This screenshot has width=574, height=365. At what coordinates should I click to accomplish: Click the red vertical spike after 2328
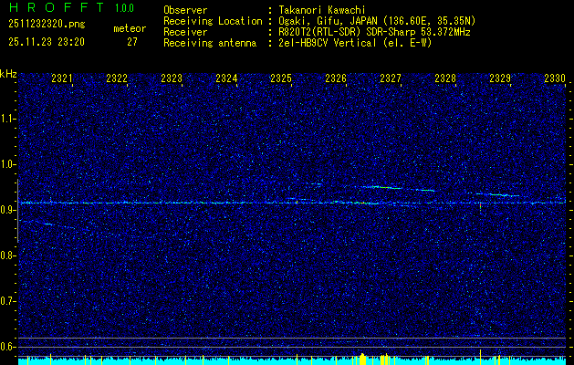480,207
